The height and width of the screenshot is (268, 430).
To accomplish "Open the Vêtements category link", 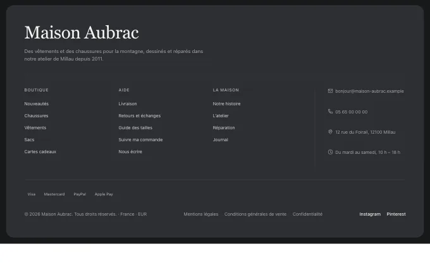I will pyautogui.click(x=35, y=128).
